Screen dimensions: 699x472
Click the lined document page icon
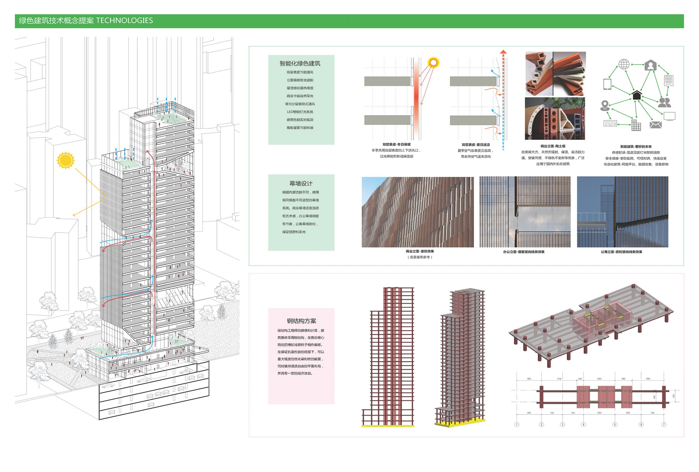[668, 80]
